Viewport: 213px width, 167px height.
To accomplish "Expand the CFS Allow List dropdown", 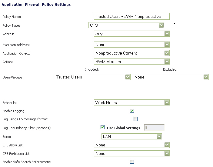I will [x=131, y=145].
